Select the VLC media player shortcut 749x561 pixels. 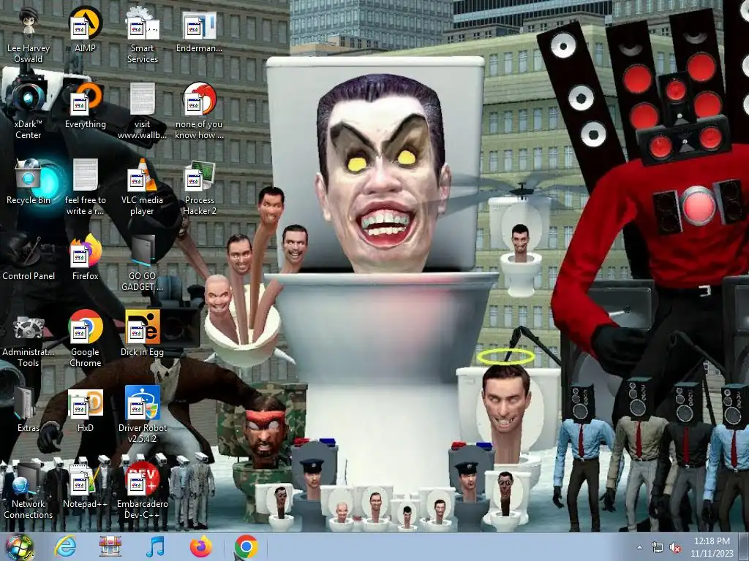pyautogui.click(x=143, y=186)
